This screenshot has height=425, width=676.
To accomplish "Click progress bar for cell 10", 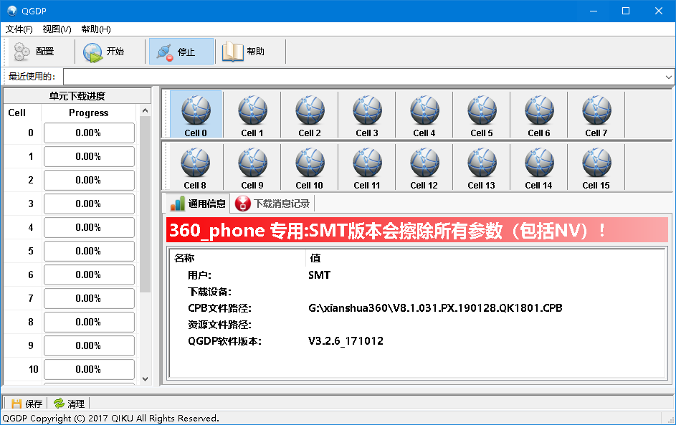I will point(89,369).
